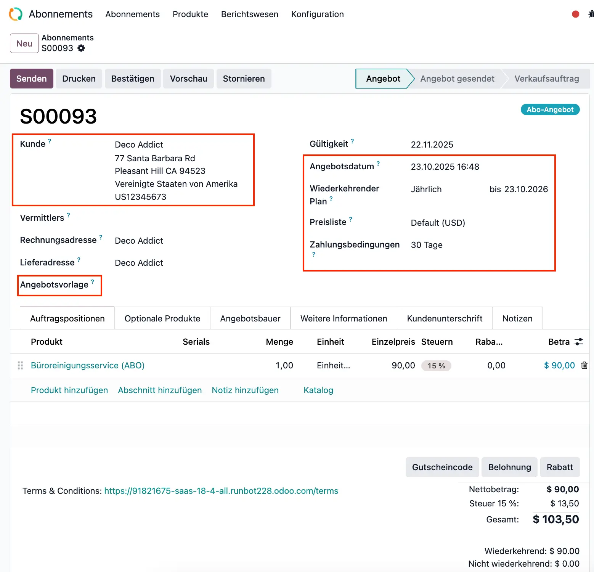Click the 15 % tax tag
The width and height of the screenshot is (594, 572).
tap(436, 366)
